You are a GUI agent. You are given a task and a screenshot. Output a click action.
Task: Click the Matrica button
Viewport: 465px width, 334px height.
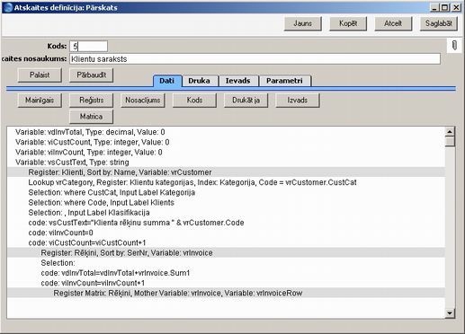coord(91,117)
